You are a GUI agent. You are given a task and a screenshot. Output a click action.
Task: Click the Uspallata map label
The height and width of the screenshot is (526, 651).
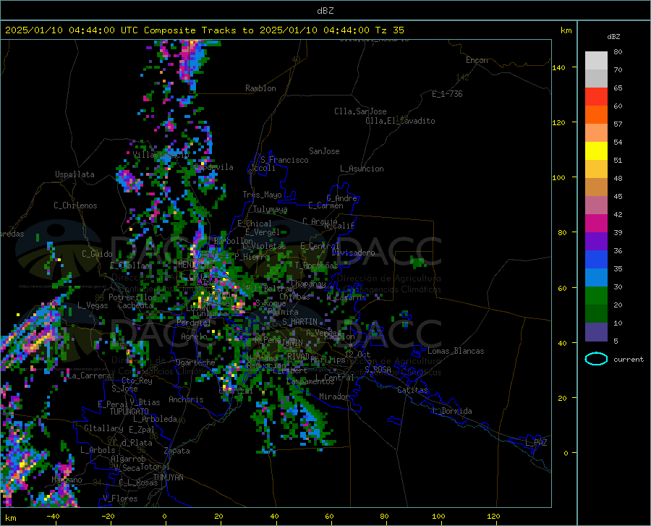[75, 174]
